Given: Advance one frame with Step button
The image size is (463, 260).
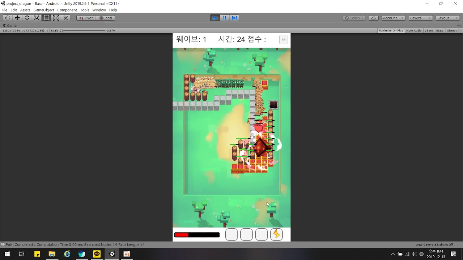Looking at the screenshot, I should point(234,18).
